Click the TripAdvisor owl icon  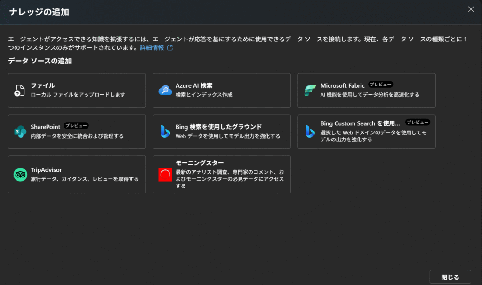click(x=20, y=175)
